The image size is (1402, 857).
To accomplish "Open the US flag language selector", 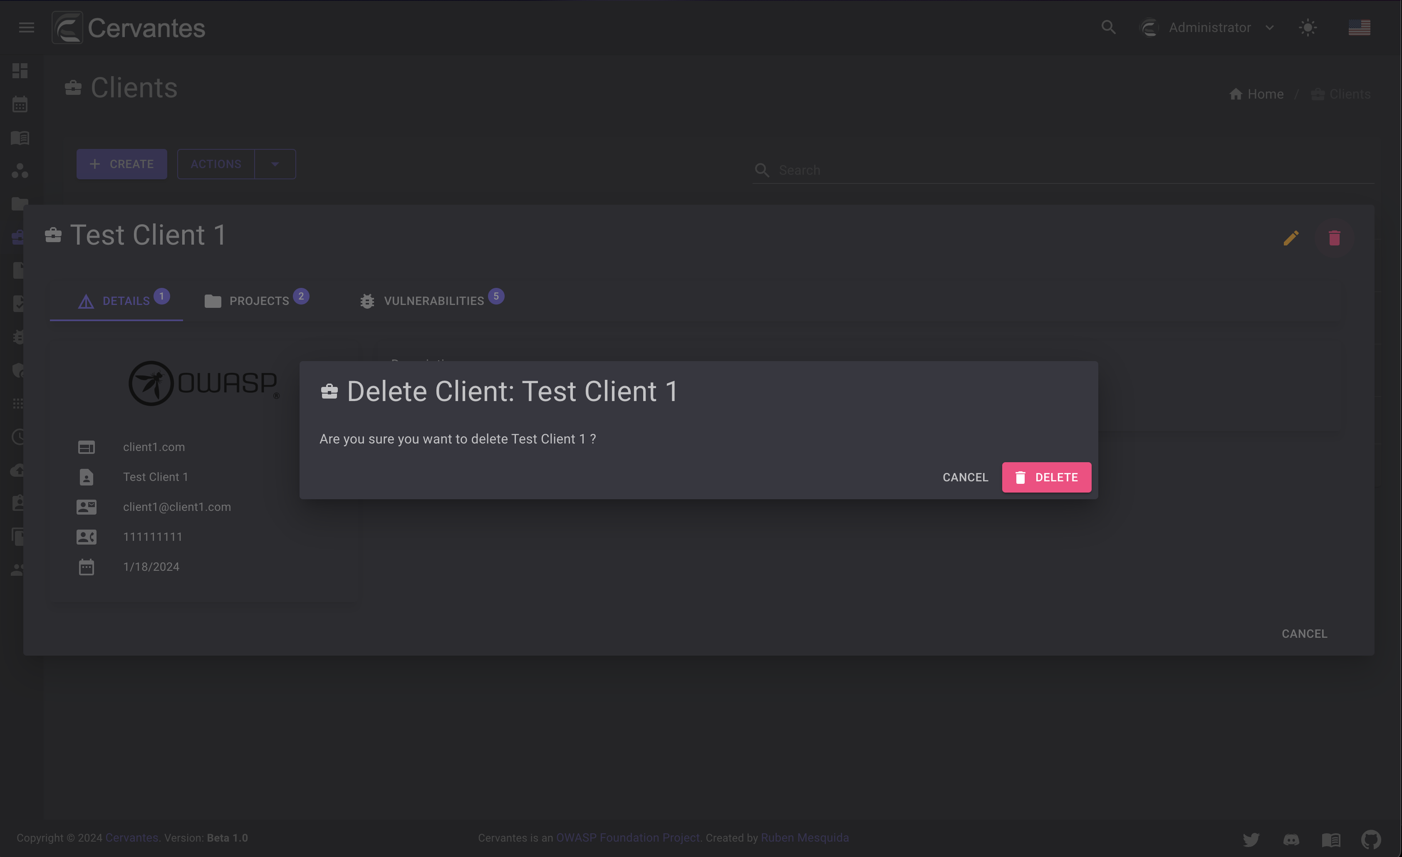I will coord(1359,27).
